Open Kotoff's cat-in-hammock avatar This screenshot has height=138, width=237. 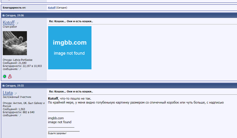[15, 43]
